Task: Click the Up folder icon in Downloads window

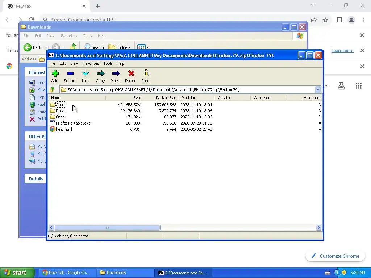Action: [73, 47]
